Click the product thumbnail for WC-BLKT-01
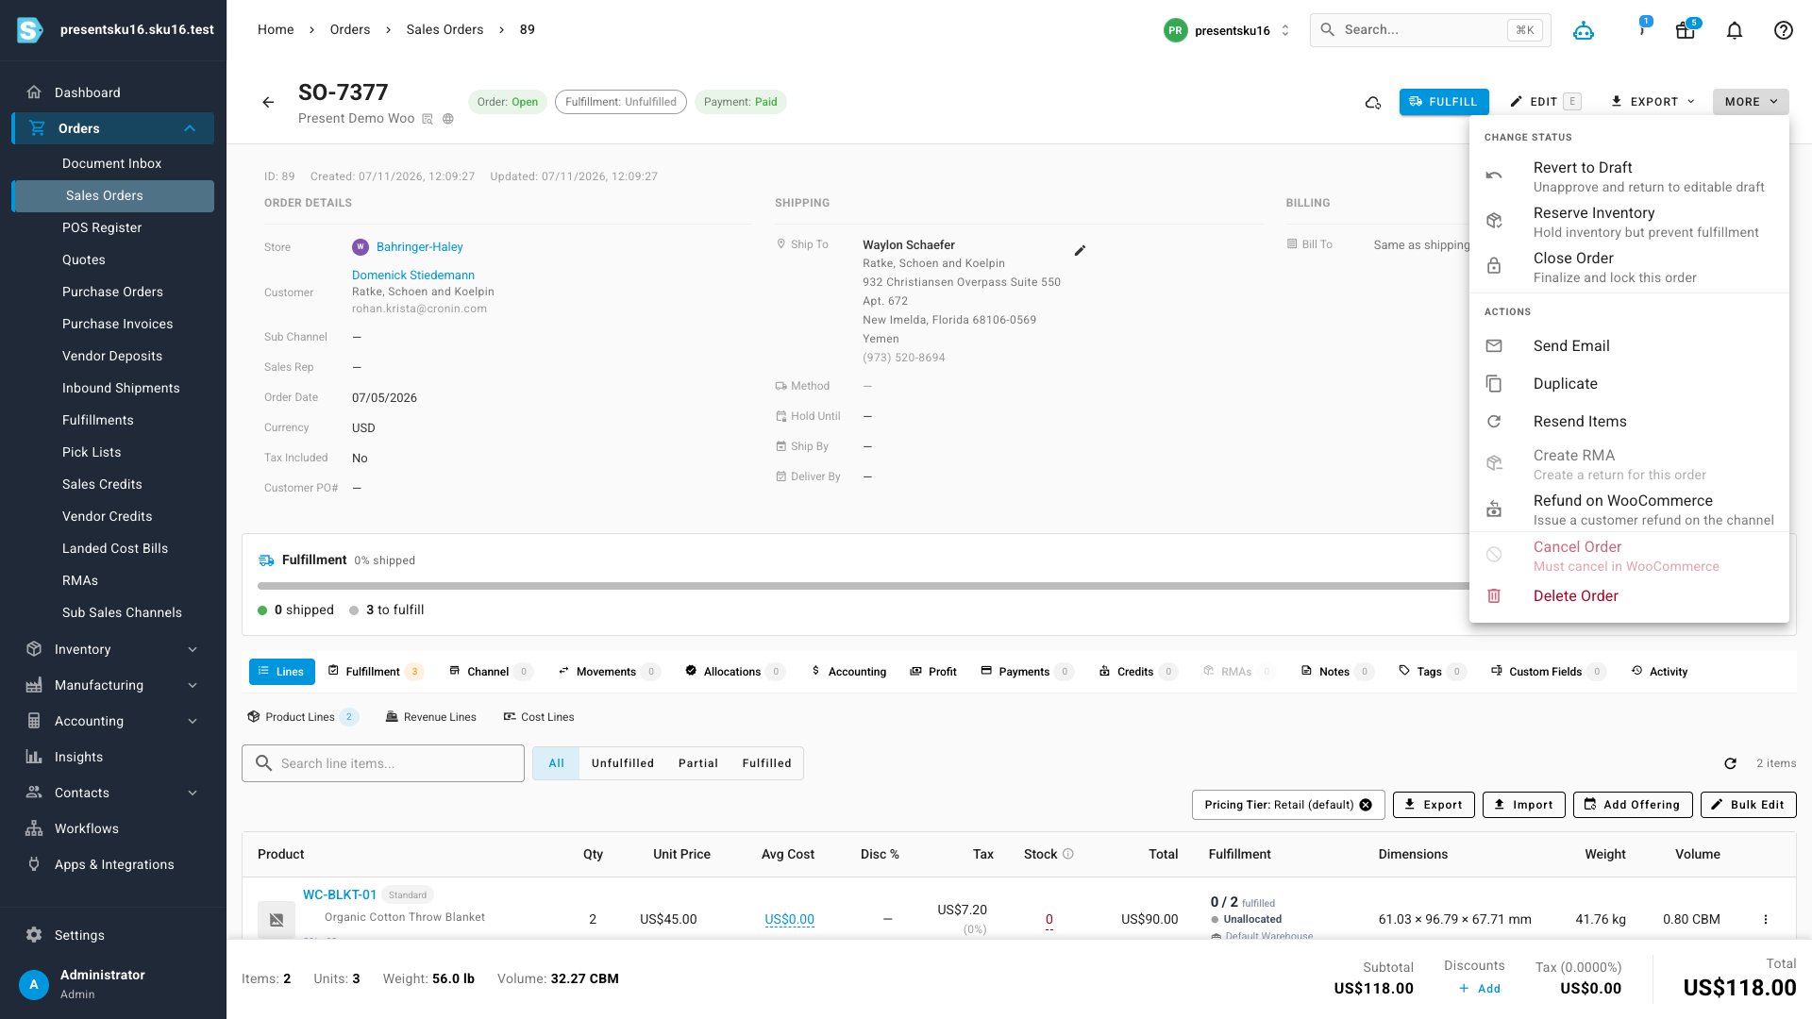Viewport: 1812px width, 1019px height. point(277,919)
